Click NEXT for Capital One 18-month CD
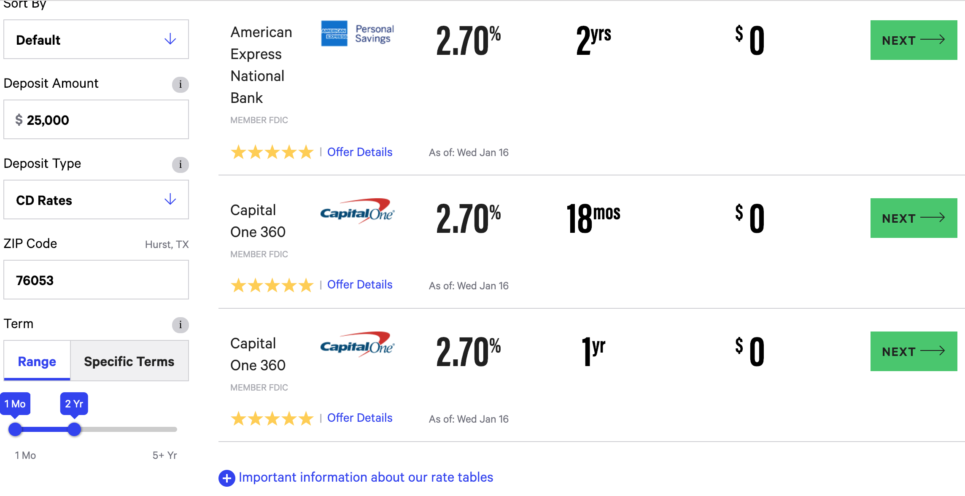 point(914,218)
